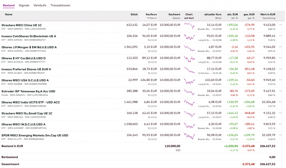Show more actions for SPDR Emerging Markets Sm.Cap
This screenshot has width=286, height=168.
tap(281, 135)
